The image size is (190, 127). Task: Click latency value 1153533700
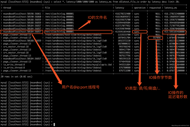point(124,35)
